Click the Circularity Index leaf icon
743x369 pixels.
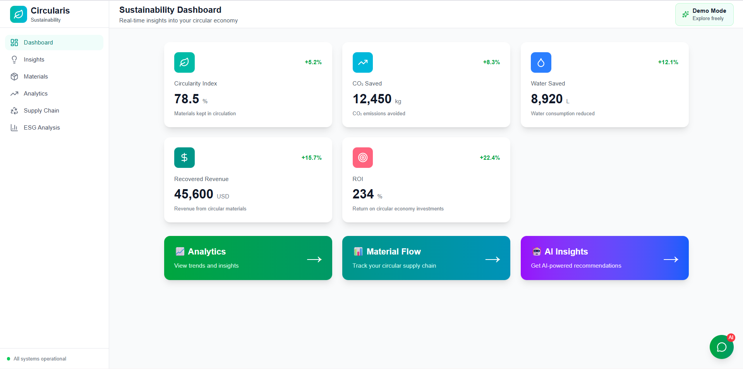point(184,62)
